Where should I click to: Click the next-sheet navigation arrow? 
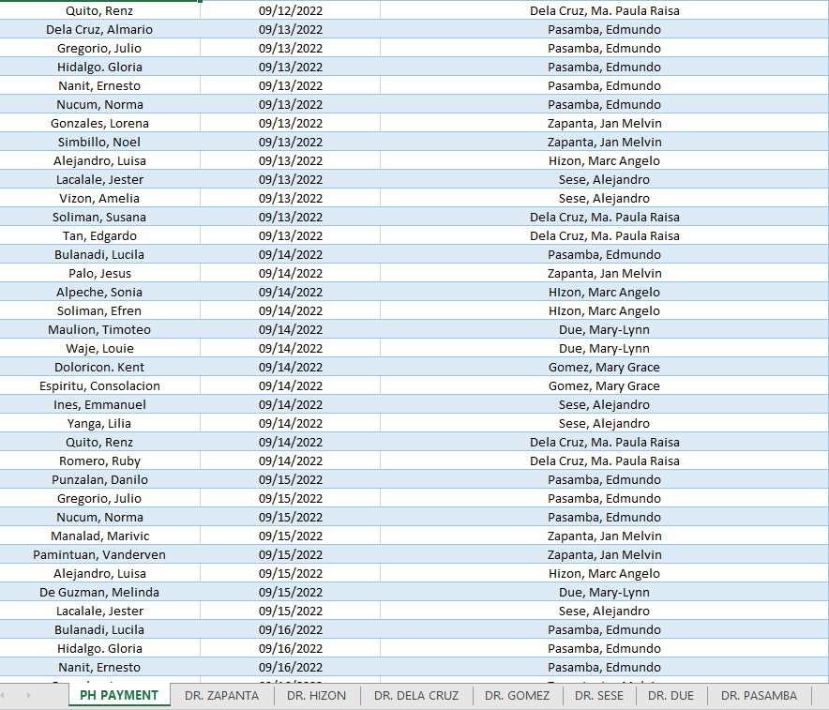28,695
